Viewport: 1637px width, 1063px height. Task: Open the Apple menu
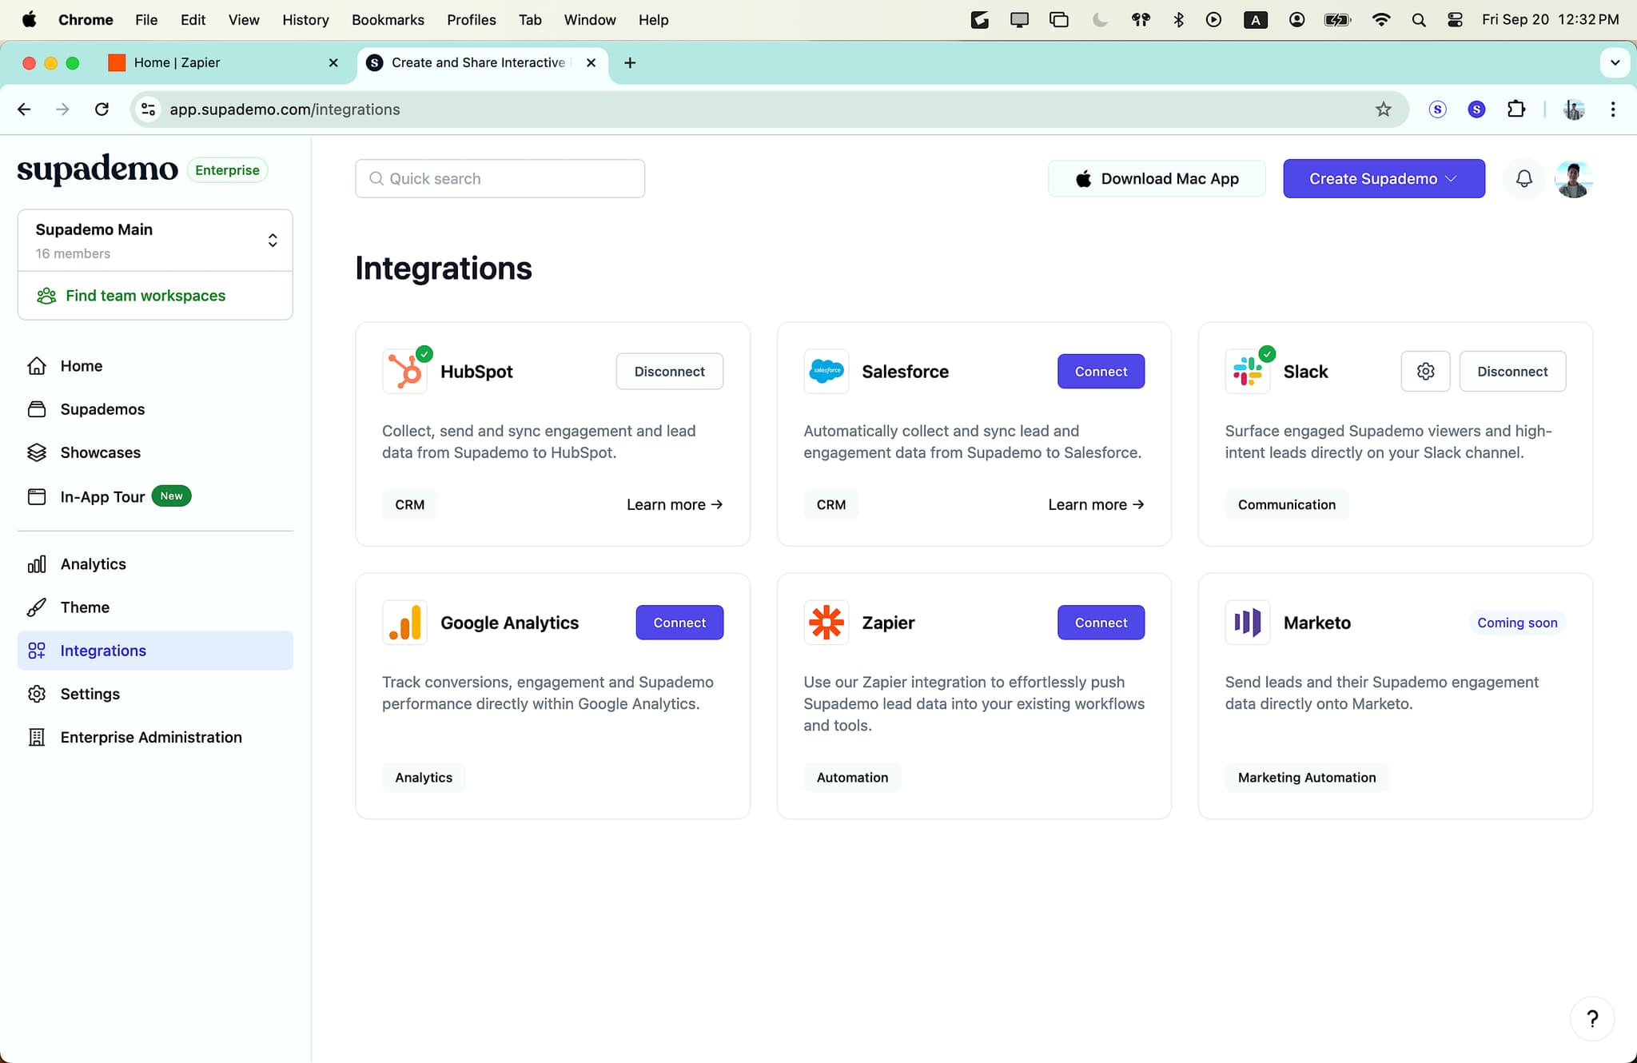click(x=29, y=19)
